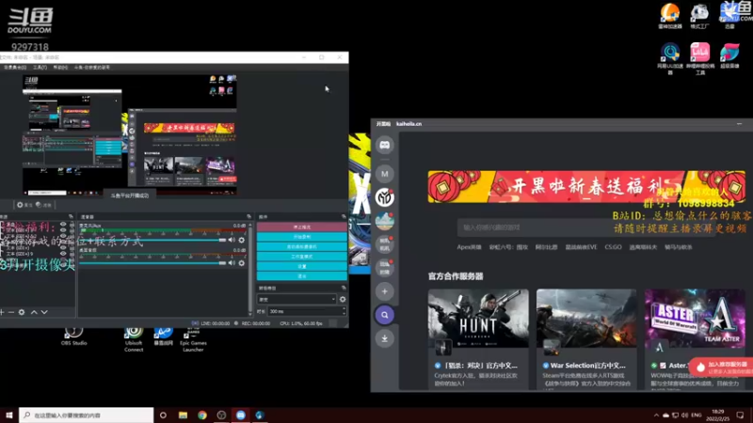
Task: Click the plus add-server button in Kaiheila
Action: pos(385,291)
